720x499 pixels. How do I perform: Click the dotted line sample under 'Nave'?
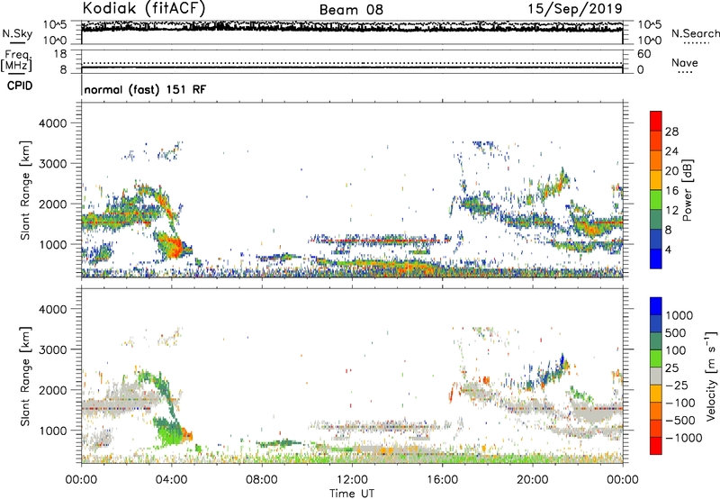click(x=685, y=72)
